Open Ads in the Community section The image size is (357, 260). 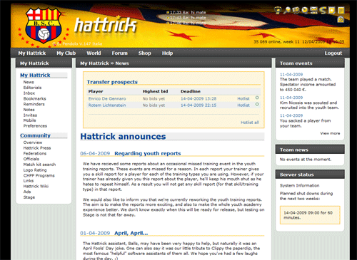[x=27, y=192]
